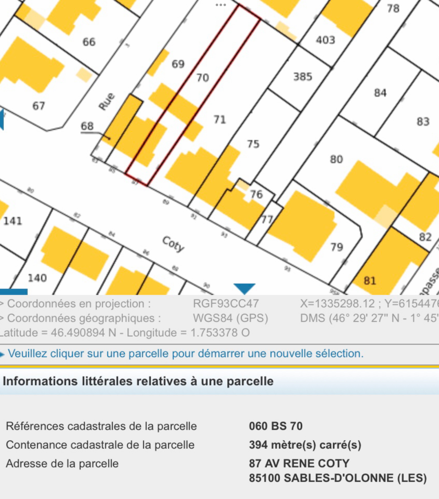The height and width of the screenshot is (499, 439).
Task: Click the address 87 AV RENE COTY
Action: pyautogui.click(x=299, y=463)
